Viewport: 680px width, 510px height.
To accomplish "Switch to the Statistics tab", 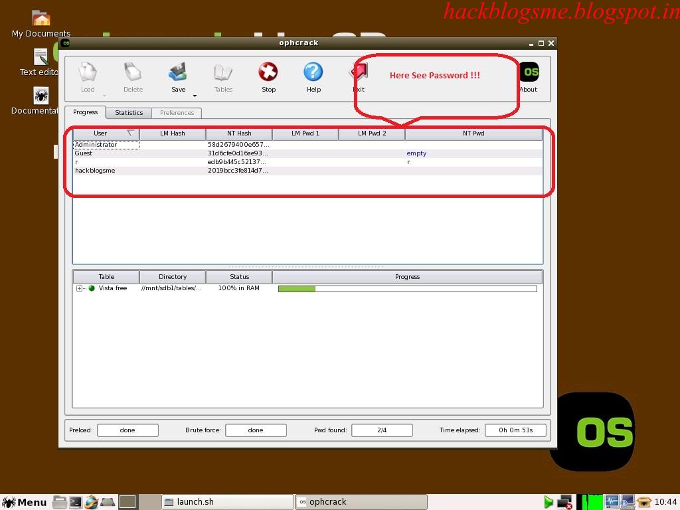I will 129,113.
